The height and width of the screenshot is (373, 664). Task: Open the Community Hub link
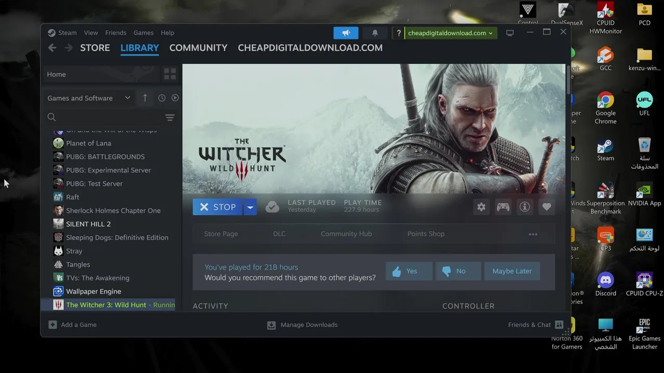pyautogui.click(x=346, y=234)
